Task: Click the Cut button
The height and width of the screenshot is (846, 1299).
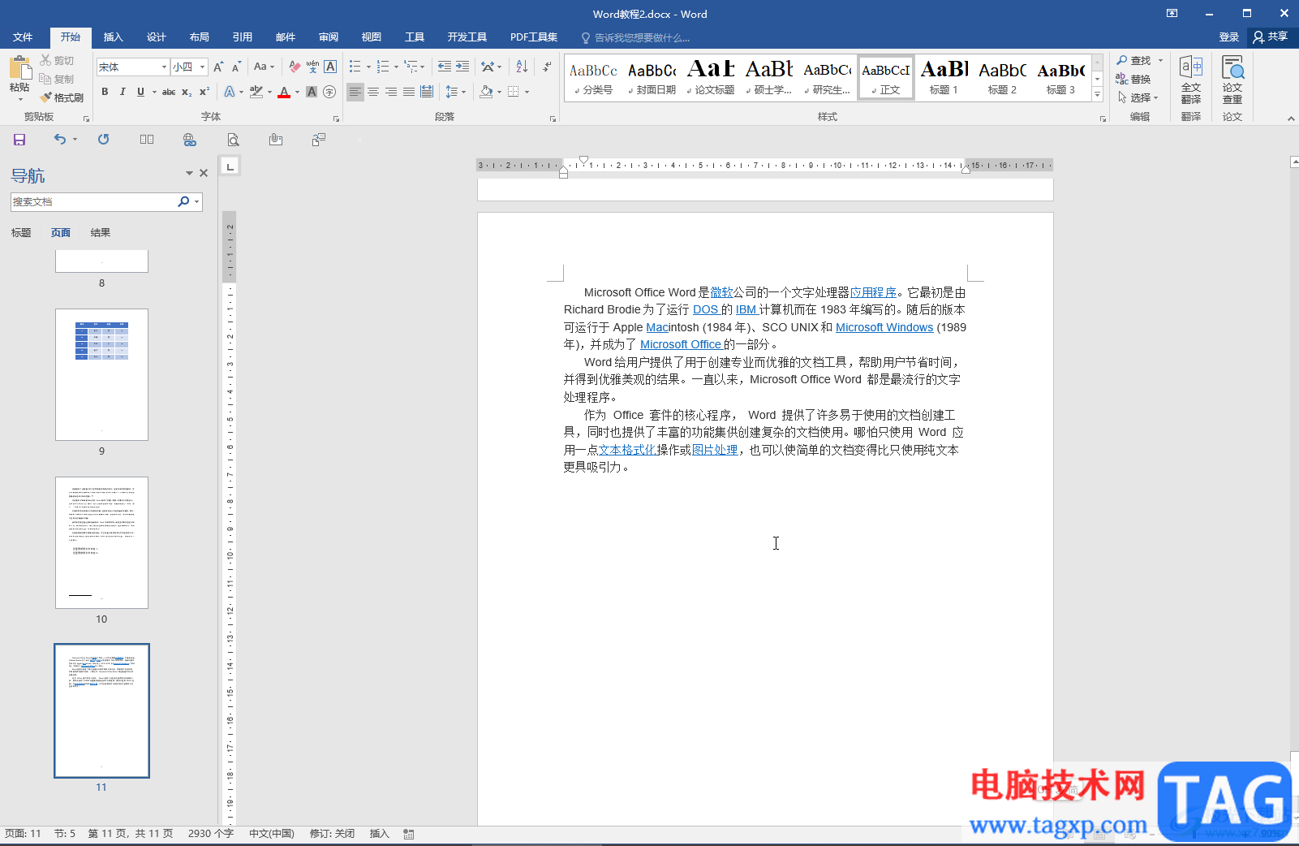Action: point(58,61)
